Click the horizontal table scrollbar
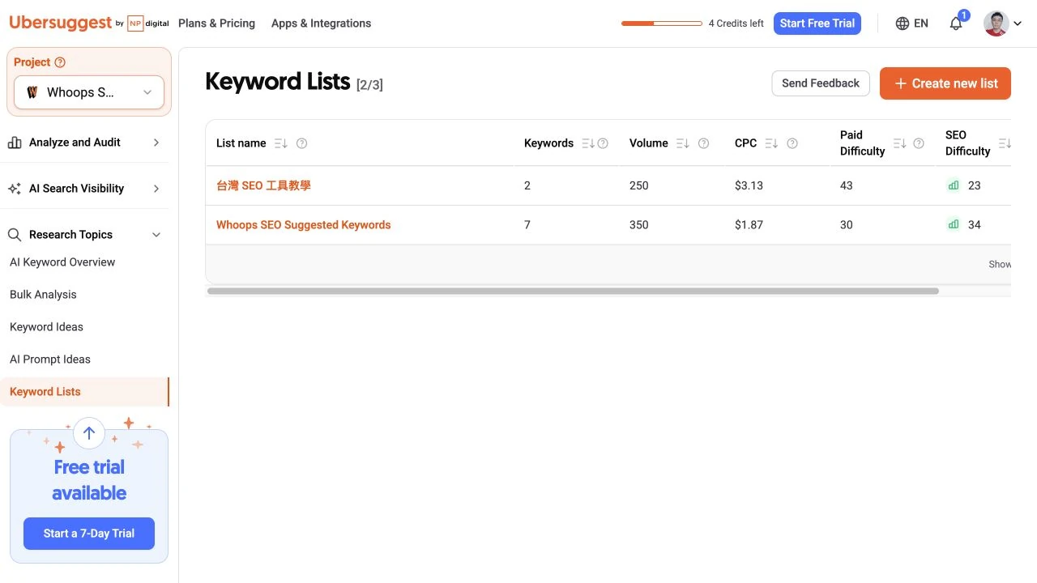Viewport: 1037px width, 583px height. point(573,291)
